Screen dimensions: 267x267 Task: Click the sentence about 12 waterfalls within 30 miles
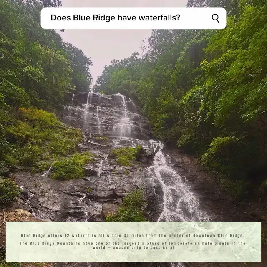(133, 235)
